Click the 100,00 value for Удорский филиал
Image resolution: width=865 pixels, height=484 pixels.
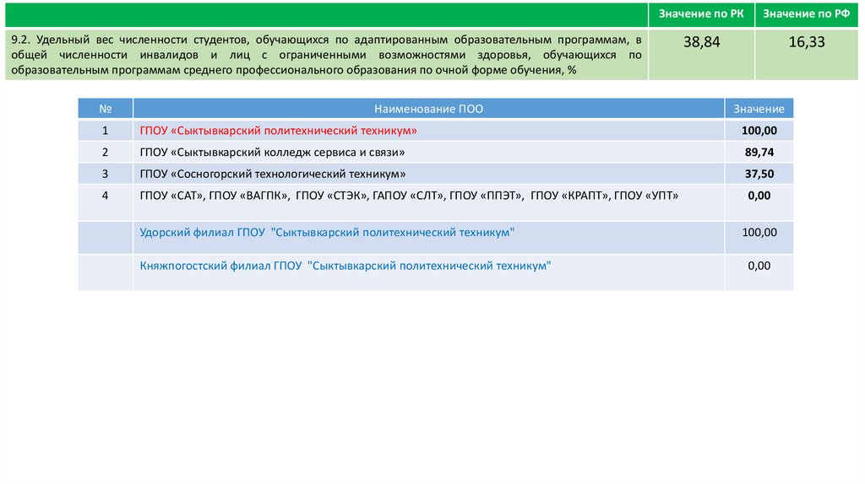coord(759,232)
